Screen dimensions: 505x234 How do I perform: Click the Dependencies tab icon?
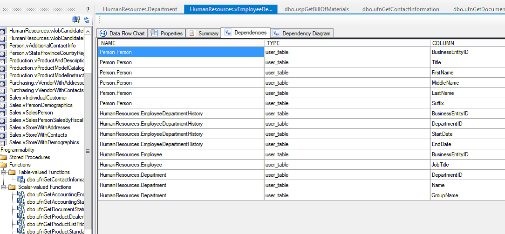[x=228, y=33]
